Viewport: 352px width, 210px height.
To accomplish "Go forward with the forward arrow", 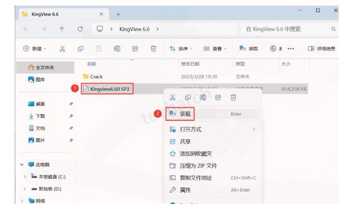I will 44,29.
